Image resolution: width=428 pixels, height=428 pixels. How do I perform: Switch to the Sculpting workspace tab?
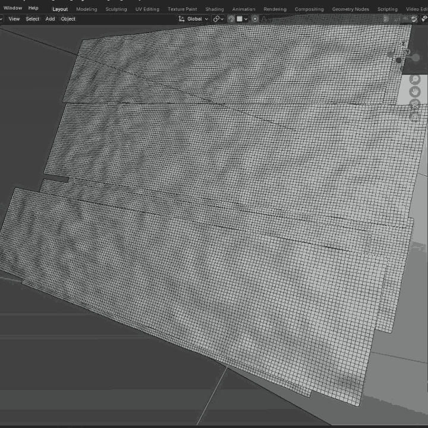[116, 10]
